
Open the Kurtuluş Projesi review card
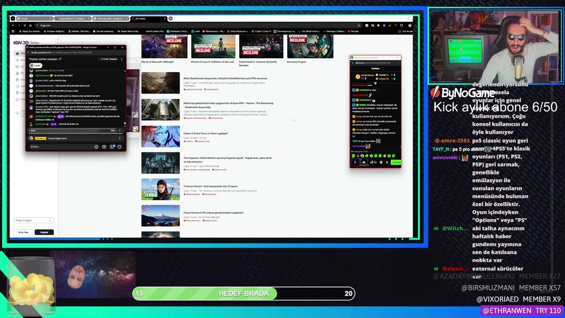(x=310, y=49)
